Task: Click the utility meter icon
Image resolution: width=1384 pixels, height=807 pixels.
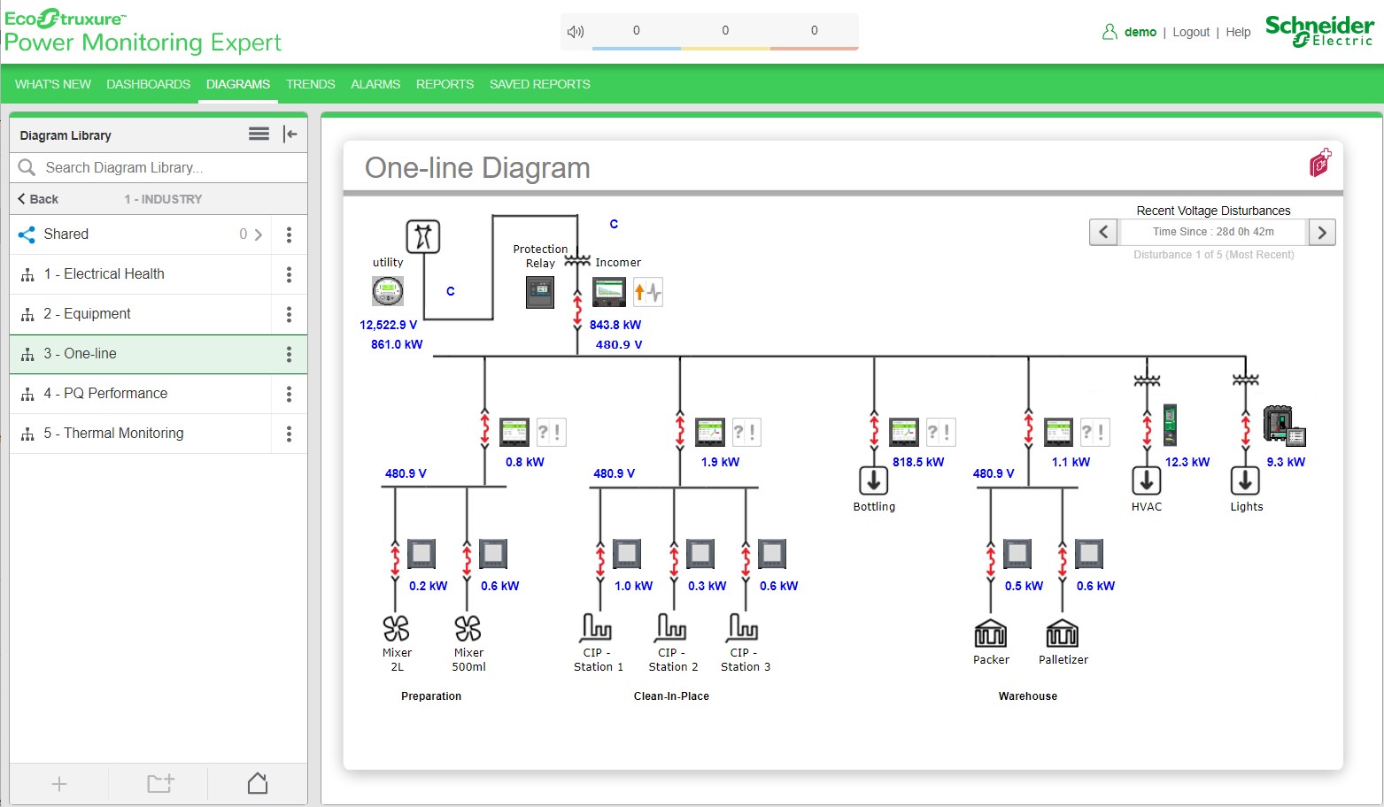Action: 388,291
